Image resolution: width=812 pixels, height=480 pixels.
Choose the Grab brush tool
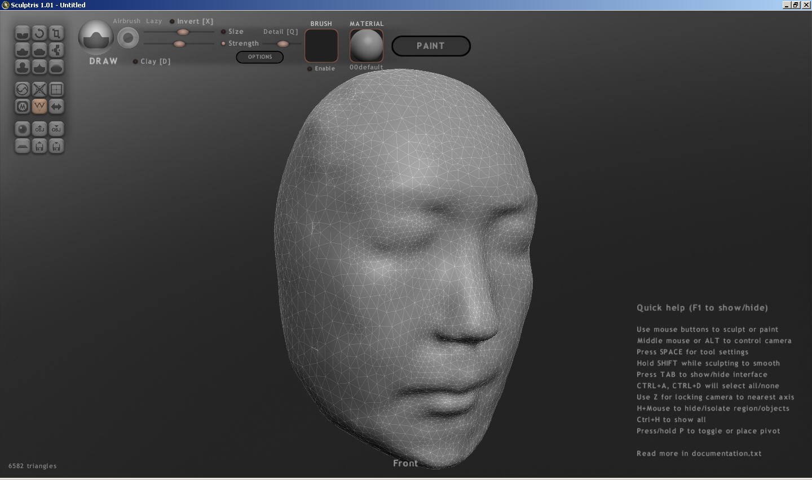point(56,50)
